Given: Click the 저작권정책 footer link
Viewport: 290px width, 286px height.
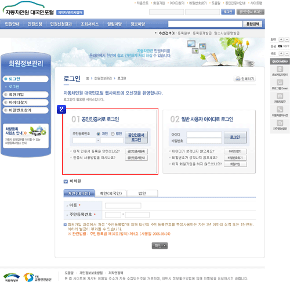Looking at the screenshot, I should (x=116, y=273).
